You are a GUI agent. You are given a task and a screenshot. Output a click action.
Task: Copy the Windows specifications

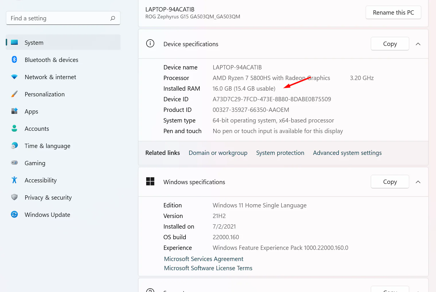click(390, 182)
